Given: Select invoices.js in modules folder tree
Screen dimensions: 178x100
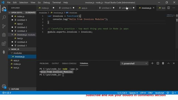Looking at the screenshot, I should pyautogui.click(x=22, y=57).
